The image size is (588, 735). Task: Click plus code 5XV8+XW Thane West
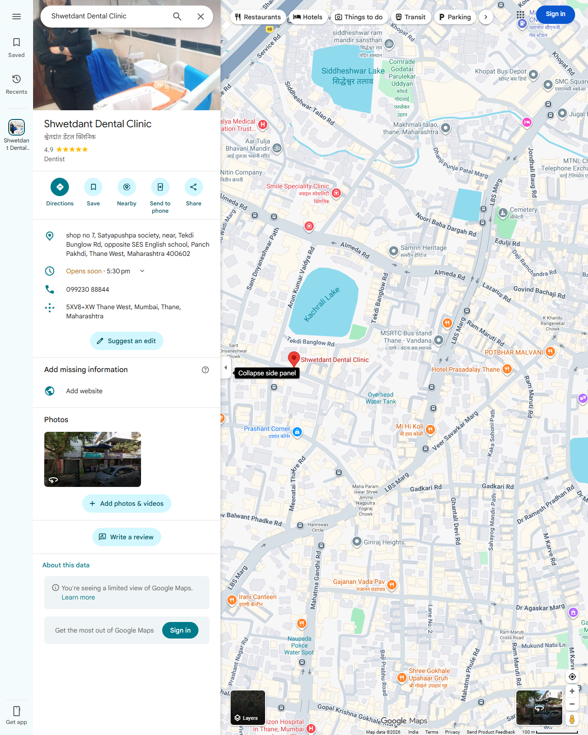[127, 311]
